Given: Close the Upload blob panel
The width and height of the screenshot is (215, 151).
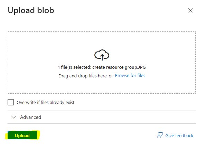Looking at the screenshot, I should (190, 10).
